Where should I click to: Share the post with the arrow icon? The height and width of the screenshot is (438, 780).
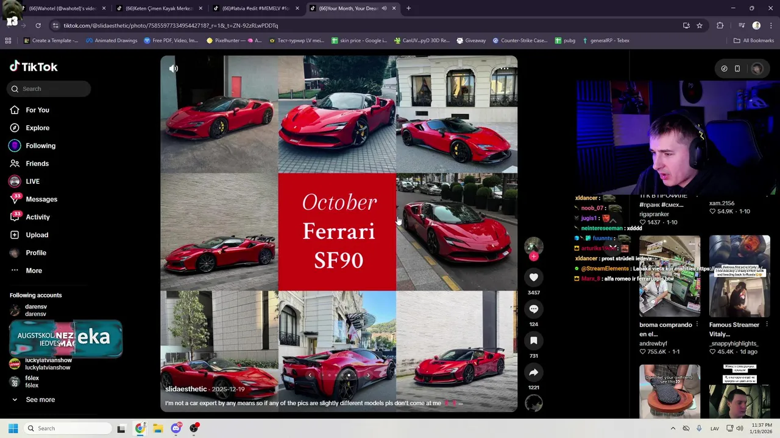point(533,372)
